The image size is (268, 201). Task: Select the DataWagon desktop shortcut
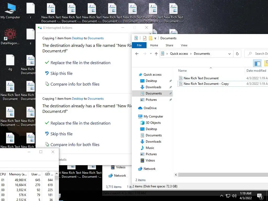click(x=10, y=37)
